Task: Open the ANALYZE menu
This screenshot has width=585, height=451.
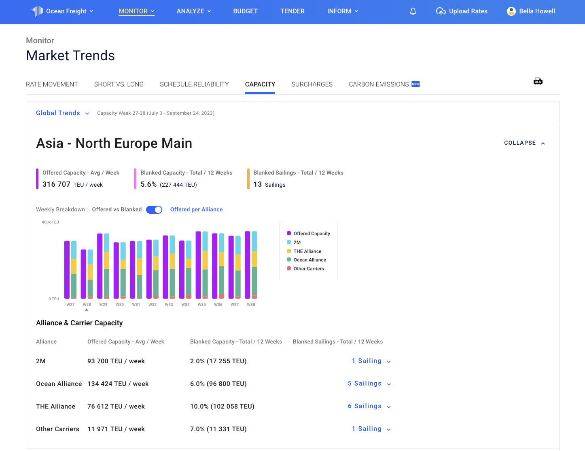Action: pyautogui.click(x=194, y=11)
